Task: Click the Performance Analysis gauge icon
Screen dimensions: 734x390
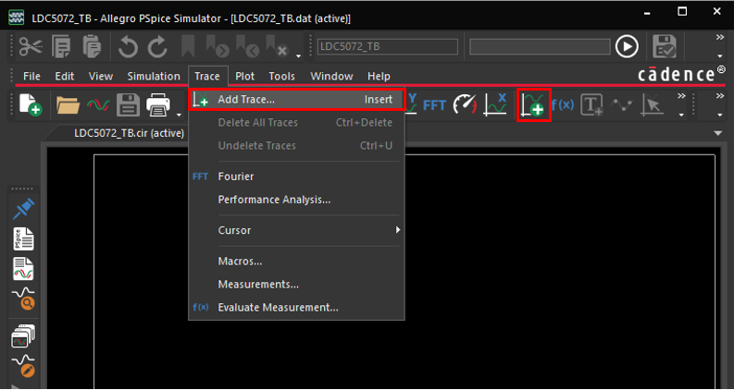Action: coord(464,104)
